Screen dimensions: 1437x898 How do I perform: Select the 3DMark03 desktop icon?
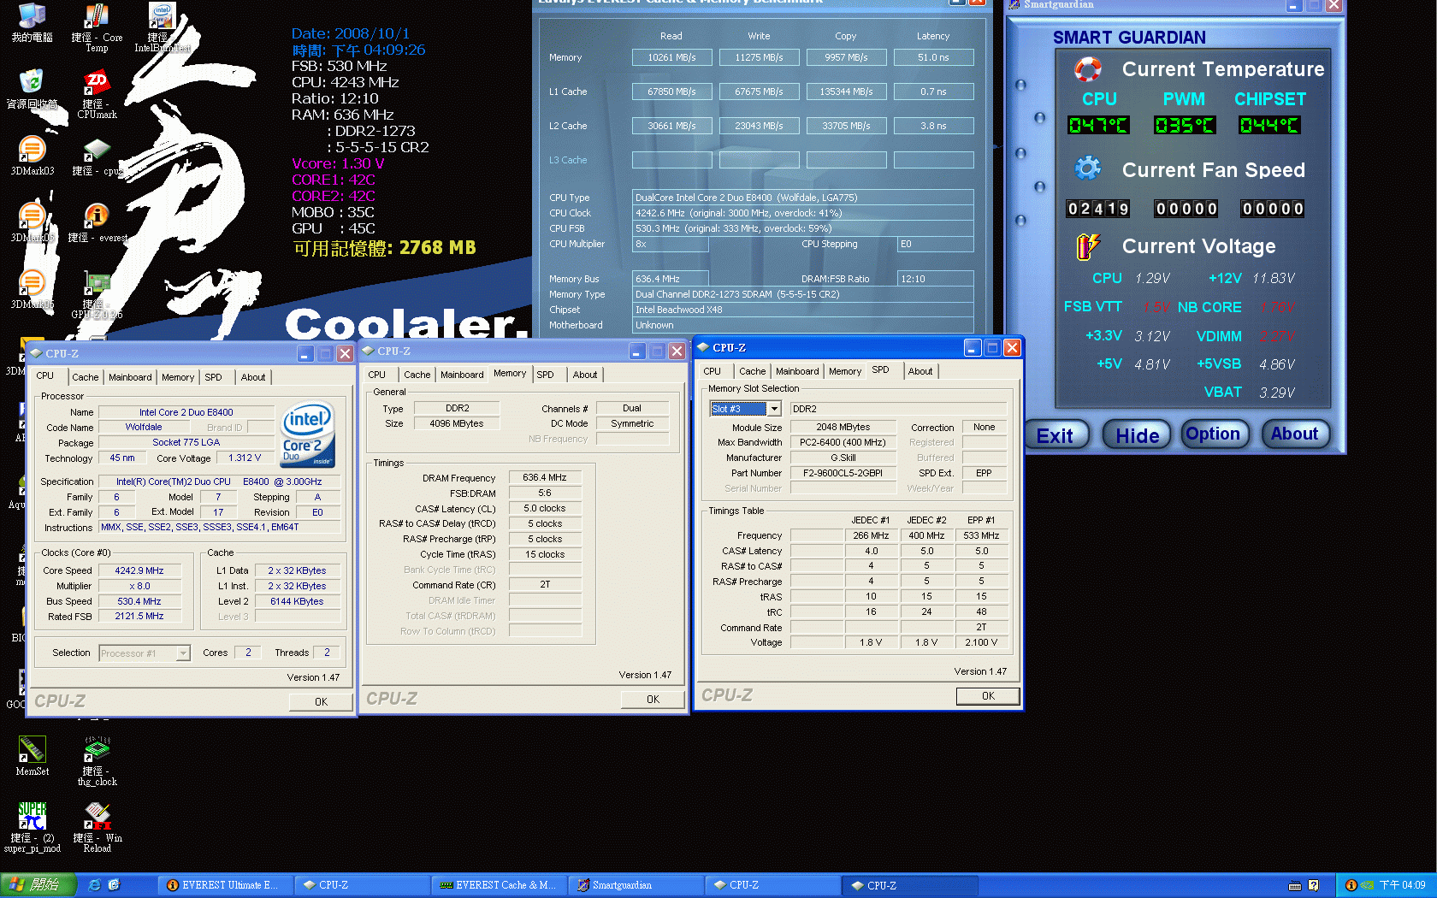pyautogui.click(x=32, y=156)
